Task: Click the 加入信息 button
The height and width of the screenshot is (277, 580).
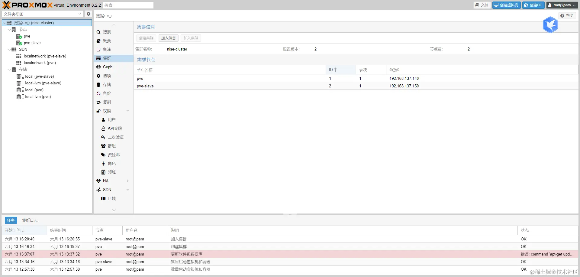Action: click(x=169, y=38)
